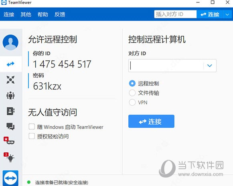Open the Meeting sidebar icon
Screen dimensions: 233x186
(x=10, y=95)
